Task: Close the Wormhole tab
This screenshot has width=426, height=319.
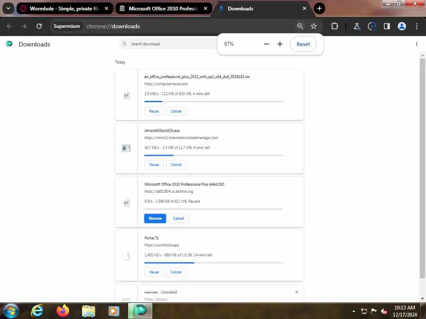Action: pyautogui.click(x=106, y=8)
